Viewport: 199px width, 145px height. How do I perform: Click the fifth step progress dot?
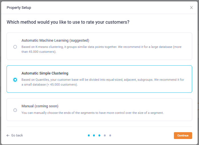[110, 135]
